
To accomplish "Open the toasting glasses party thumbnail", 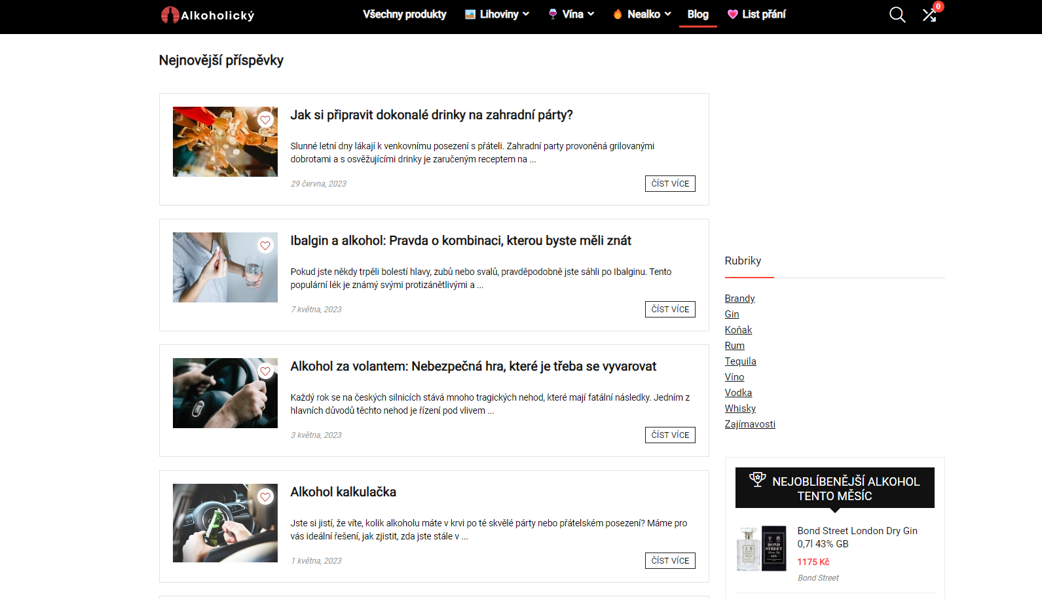I will 225,141.
